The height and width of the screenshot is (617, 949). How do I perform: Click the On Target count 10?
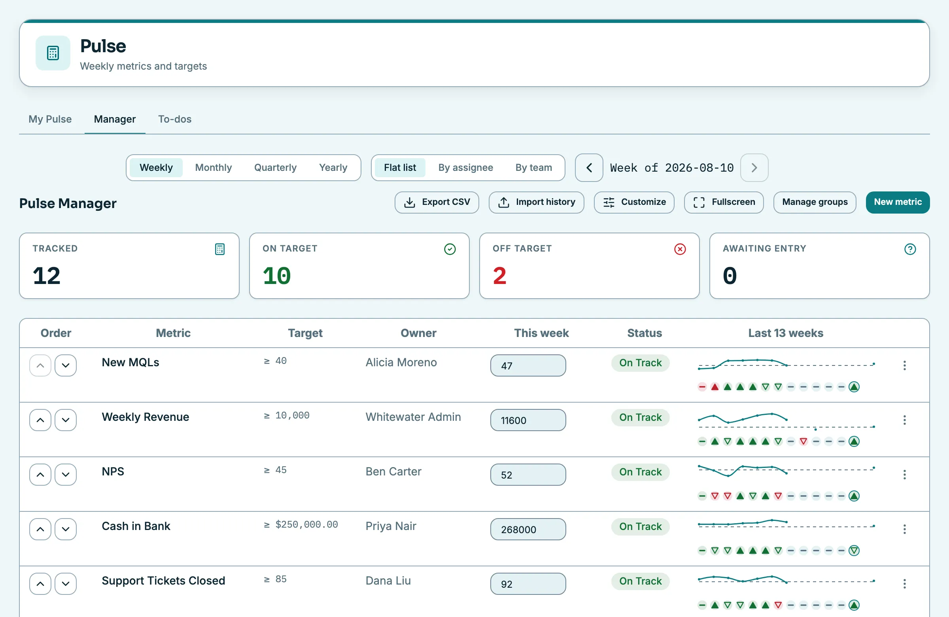(x=277, y=276)
